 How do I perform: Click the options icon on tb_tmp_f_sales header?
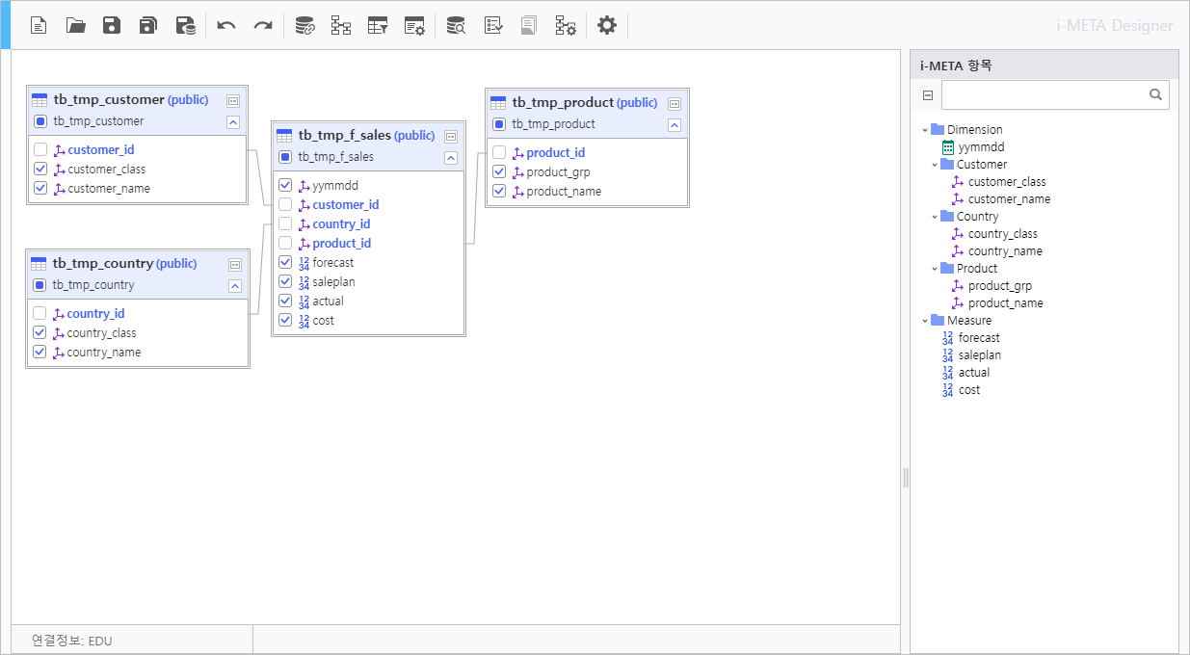pyautogui.click(x=451, y=136)
